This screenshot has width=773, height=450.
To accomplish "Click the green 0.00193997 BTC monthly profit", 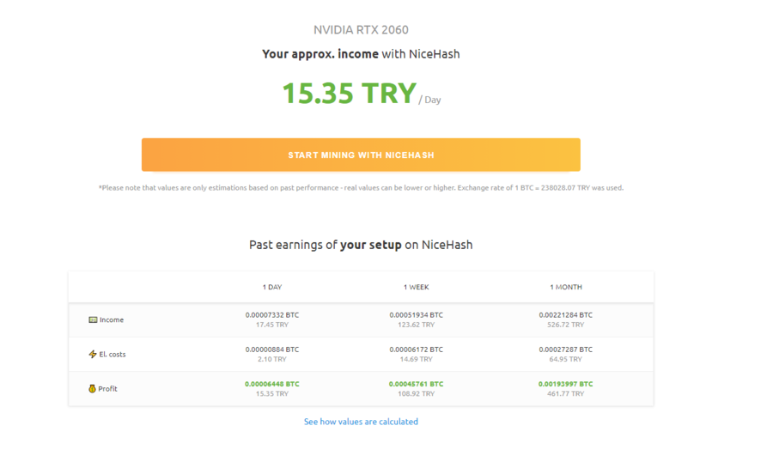I will (x=566, y=384).
